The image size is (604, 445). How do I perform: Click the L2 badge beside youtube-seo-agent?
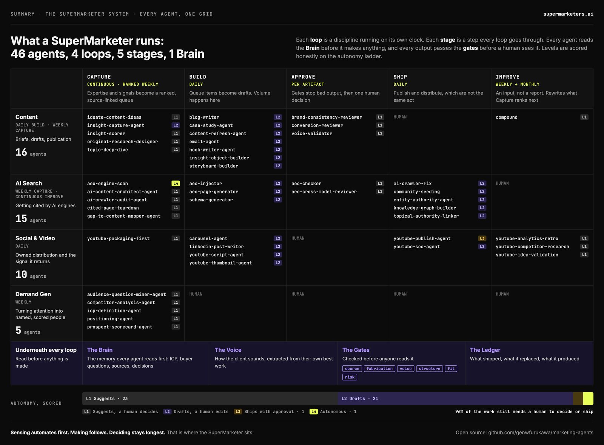point(482,247)
